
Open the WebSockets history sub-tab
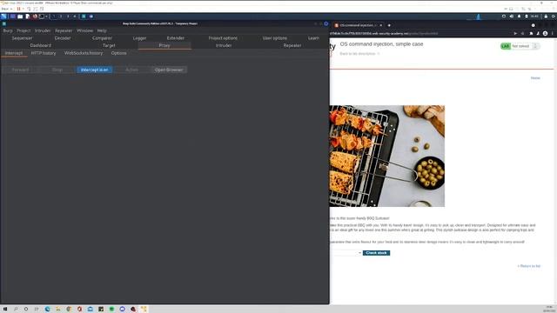(x=84, y=53)
